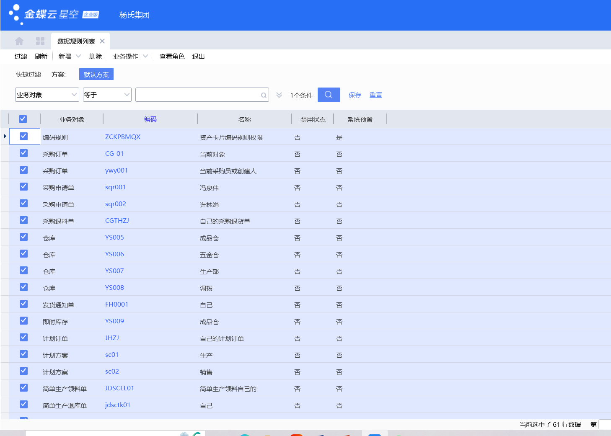The height and width of the screenshot is (436, 611).
Task: Select the 冯泉伟 name cell
Action: [x=209, y=188]
